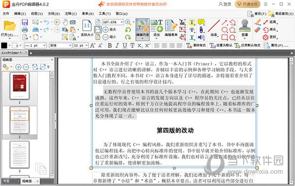Toggle subscript X₂ formatting
Screen dimensions: 295x186
point(140,45)
